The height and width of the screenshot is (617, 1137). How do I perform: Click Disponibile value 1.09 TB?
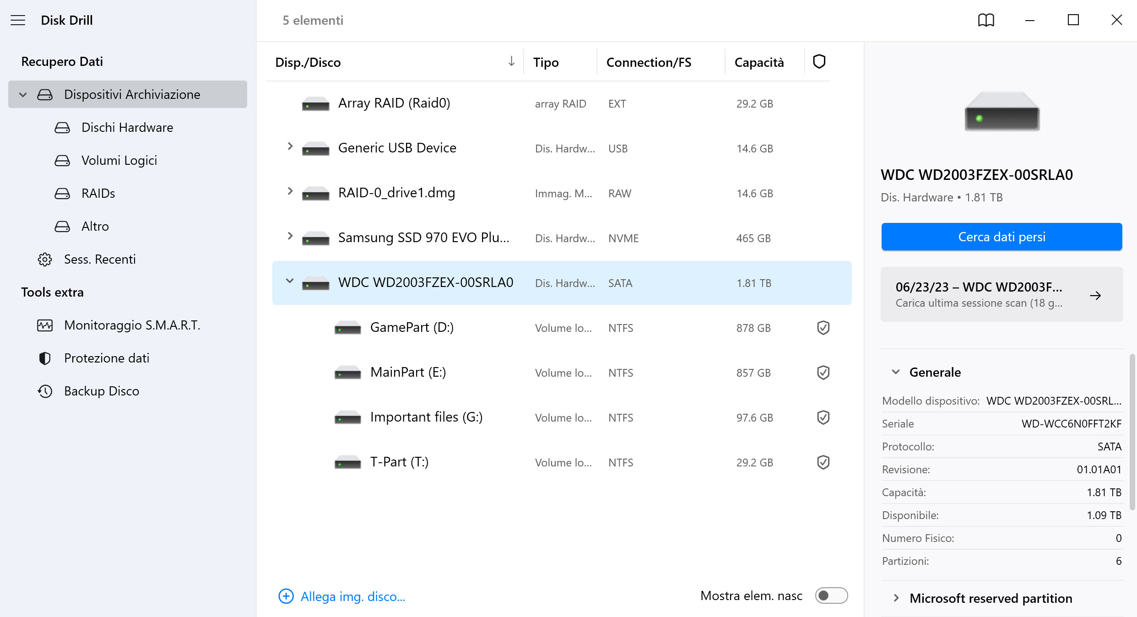click(1104, 515)
